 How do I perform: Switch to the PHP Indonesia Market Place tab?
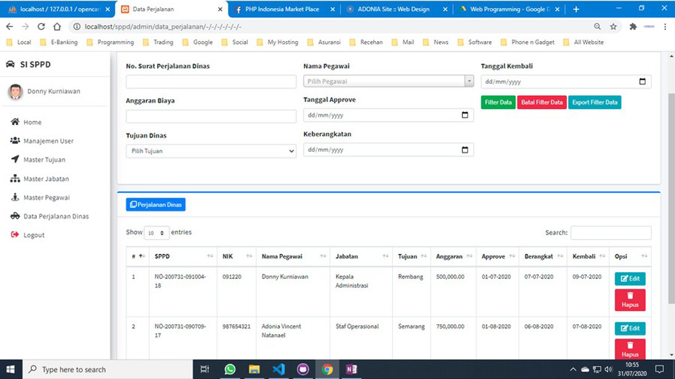coord(282,9)
